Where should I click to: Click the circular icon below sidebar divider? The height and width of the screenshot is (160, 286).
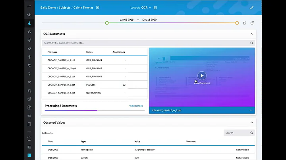(x=29, y=139)
